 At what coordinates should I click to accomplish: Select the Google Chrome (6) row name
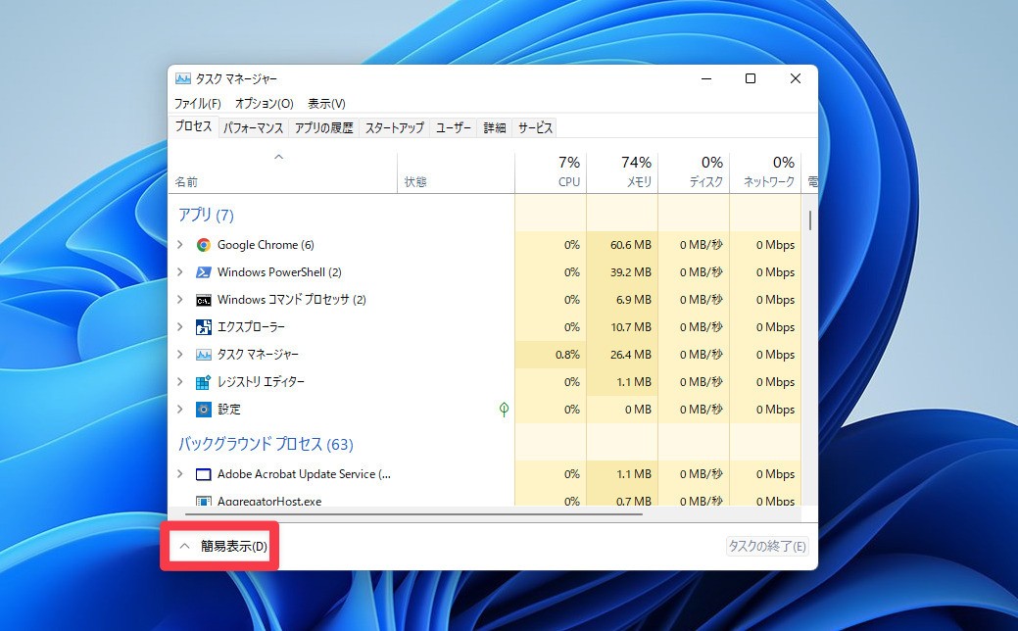(266, 245)
